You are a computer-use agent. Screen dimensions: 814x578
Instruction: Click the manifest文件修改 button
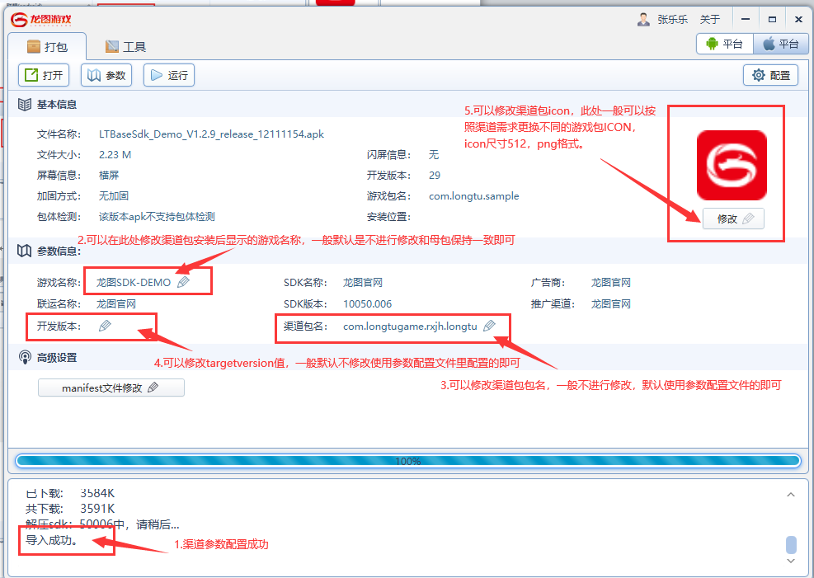coord(111,388)
